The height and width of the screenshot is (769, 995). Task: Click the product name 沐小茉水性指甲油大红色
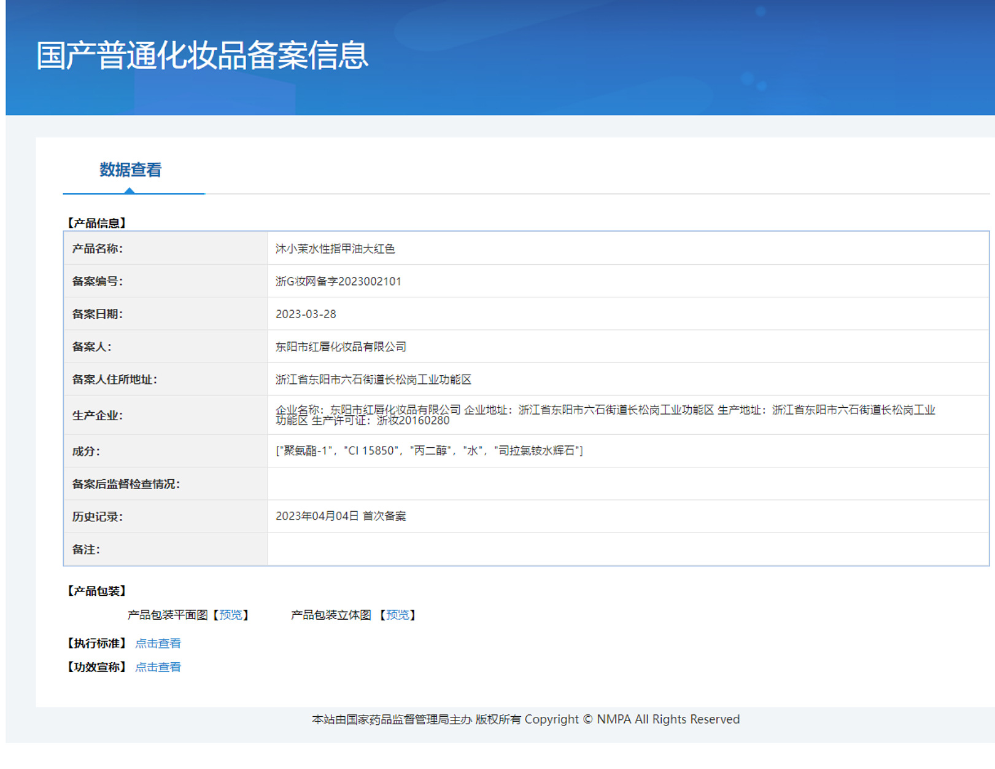point(335,249)
